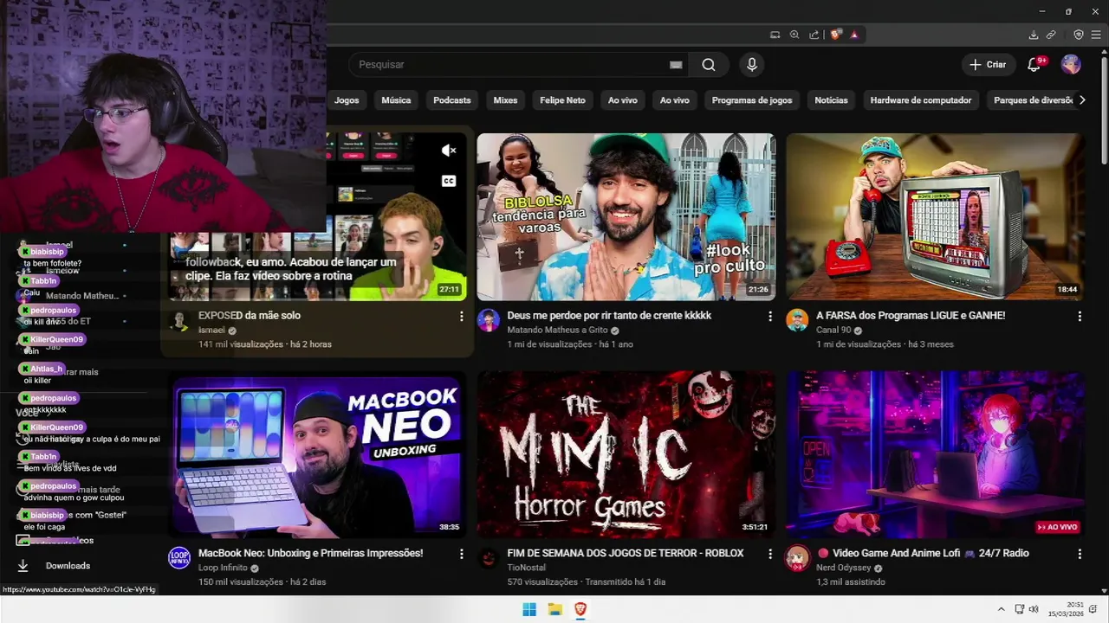Viewport: 1109px width, 623px height.
Task: Open options for Video Game And Anime Lofi
Action: 1080,554
